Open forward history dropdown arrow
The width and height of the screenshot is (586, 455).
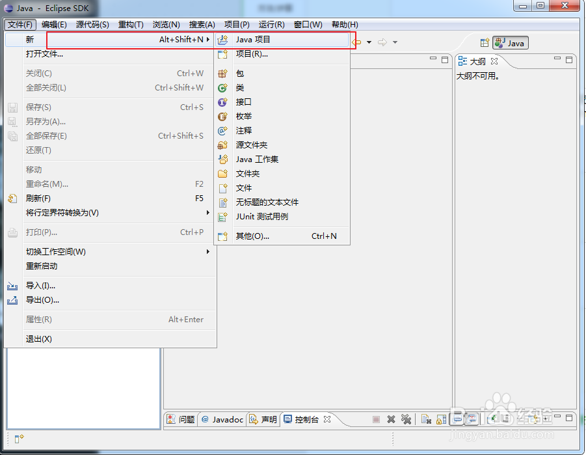tap(395, 42)
